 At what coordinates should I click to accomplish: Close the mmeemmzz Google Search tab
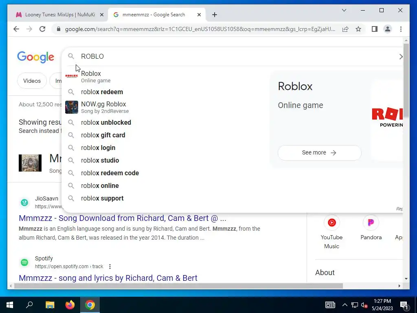click(x=199, y=15)
